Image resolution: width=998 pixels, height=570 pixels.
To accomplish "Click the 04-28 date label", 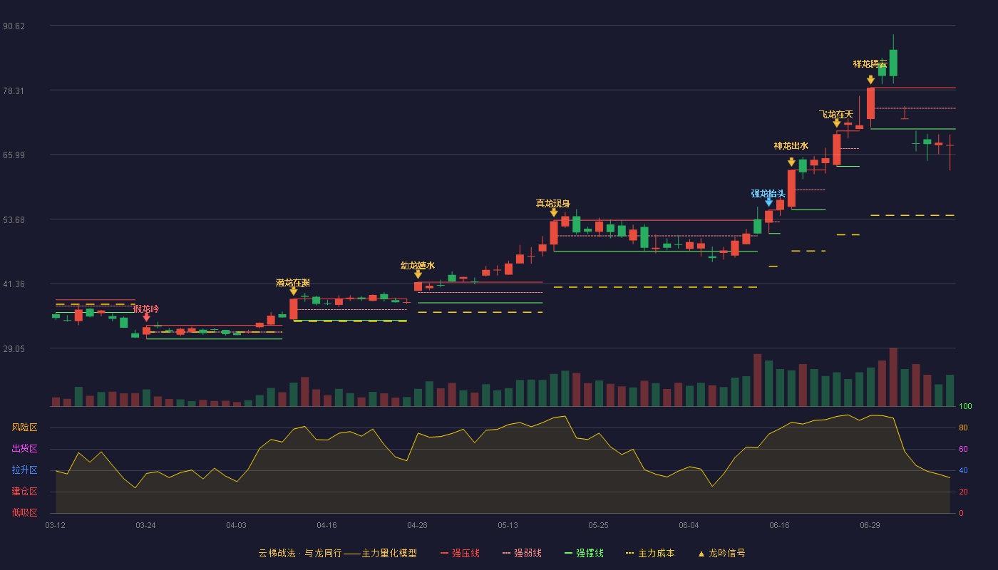I will (418, 525).
